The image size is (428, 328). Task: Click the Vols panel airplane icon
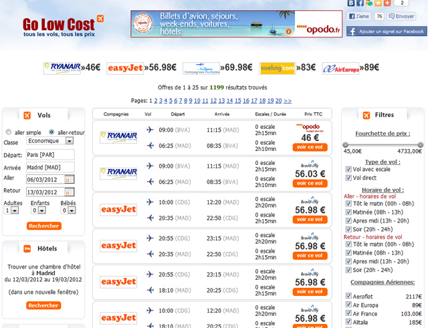[27, 116]
